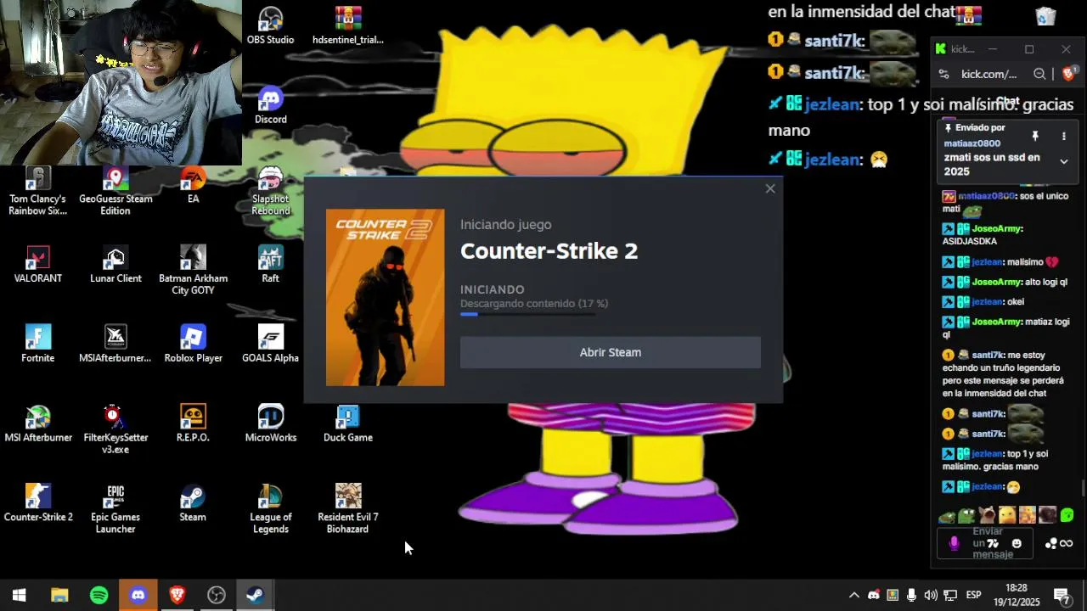Open Brave browser from the taskbar
This screenshot has width=1087, height=611.
pos(177,596)
